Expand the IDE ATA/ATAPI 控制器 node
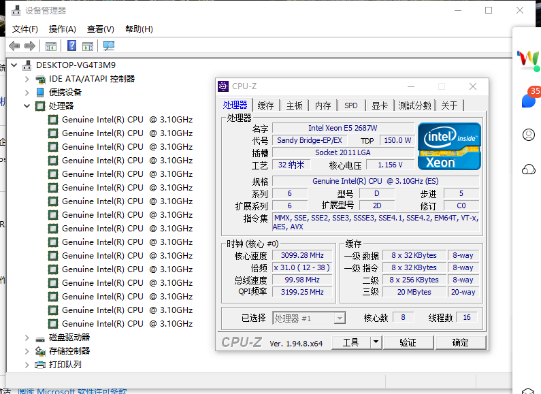Screen dimensions: 541x394 27,79
